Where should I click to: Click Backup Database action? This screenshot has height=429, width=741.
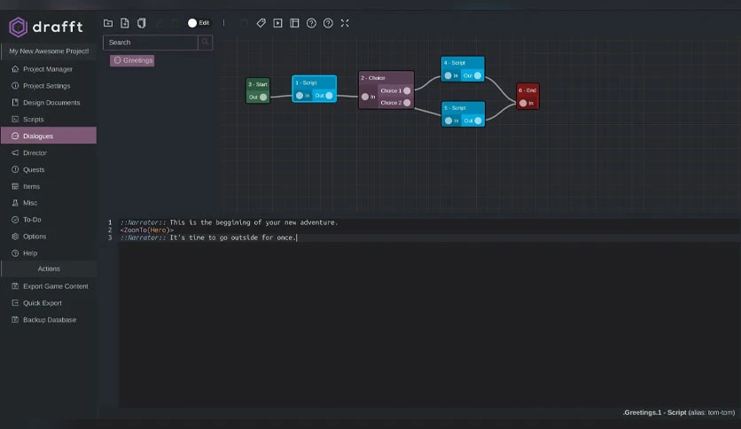(49, 320)
